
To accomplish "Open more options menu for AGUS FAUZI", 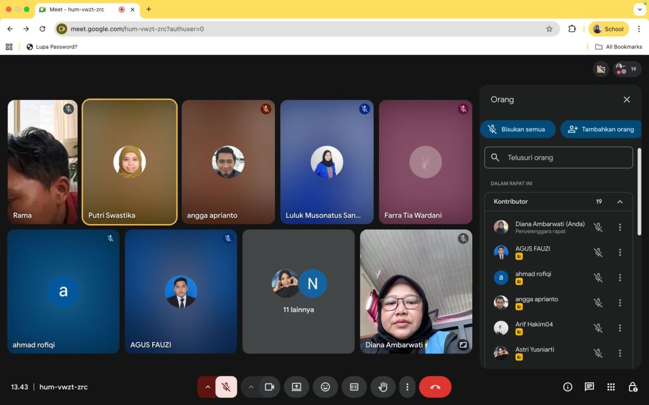I will (620, 252).
